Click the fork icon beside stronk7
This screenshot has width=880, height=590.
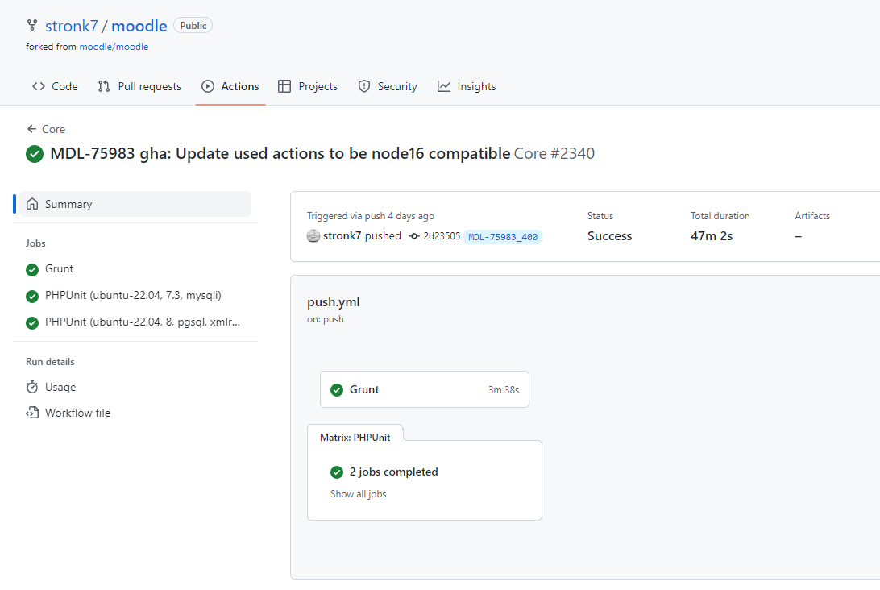[32, 25]
